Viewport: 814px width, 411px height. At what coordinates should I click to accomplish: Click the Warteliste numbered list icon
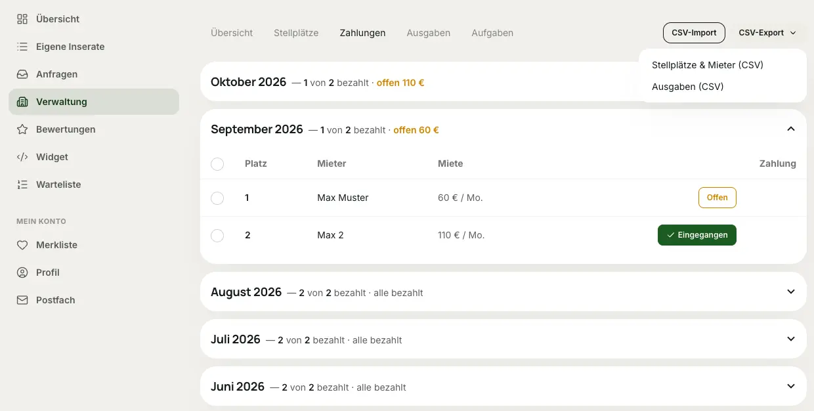pos(22,184)
